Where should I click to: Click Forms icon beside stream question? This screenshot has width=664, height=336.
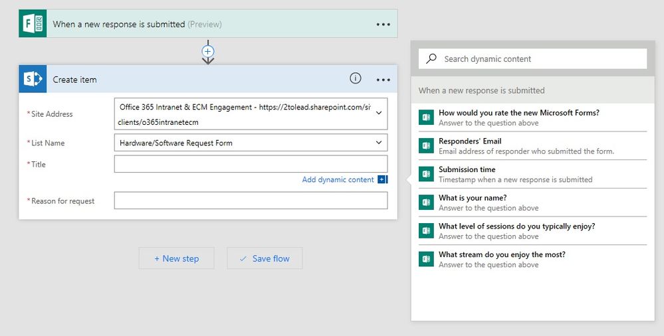pos(426,259)
